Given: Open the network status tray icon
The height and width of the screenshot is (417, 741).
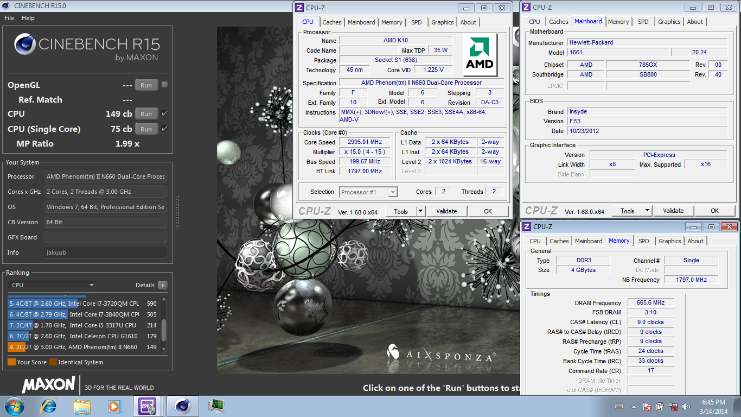Looking at the screenshot, I should coord(674,407).
